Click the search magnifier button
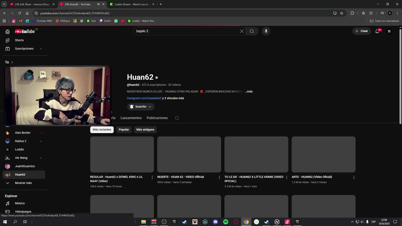The width and height of the screenshot is (402, 226). [x=252, y=31]
